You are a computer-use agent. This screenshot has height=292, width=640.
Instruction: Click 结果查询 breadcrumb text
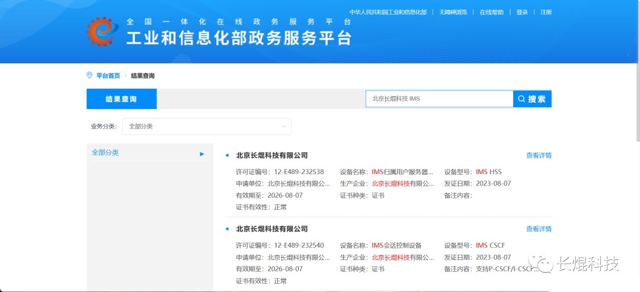coord(142,76)
